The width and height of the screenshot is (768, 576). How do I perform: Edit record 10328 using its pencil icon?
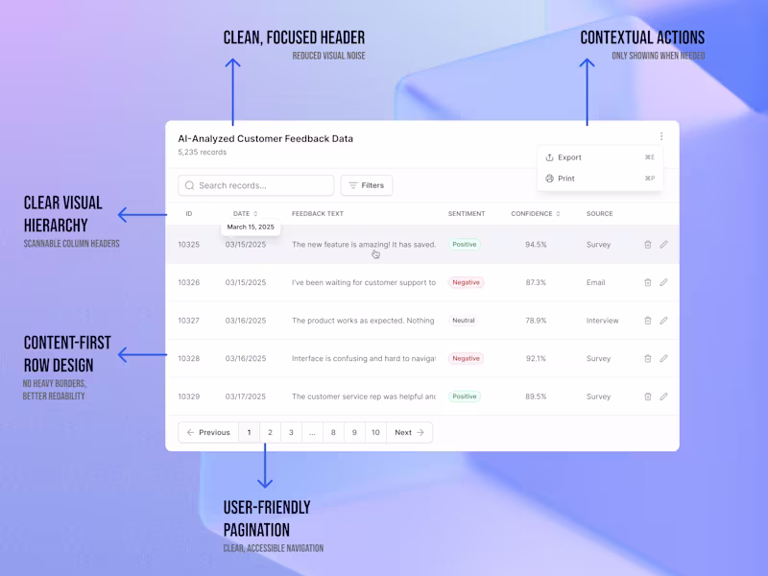663,358
